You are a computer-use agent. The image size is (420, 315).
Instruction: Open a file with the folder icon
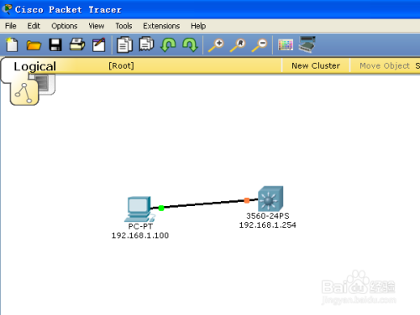pos(34,45)
